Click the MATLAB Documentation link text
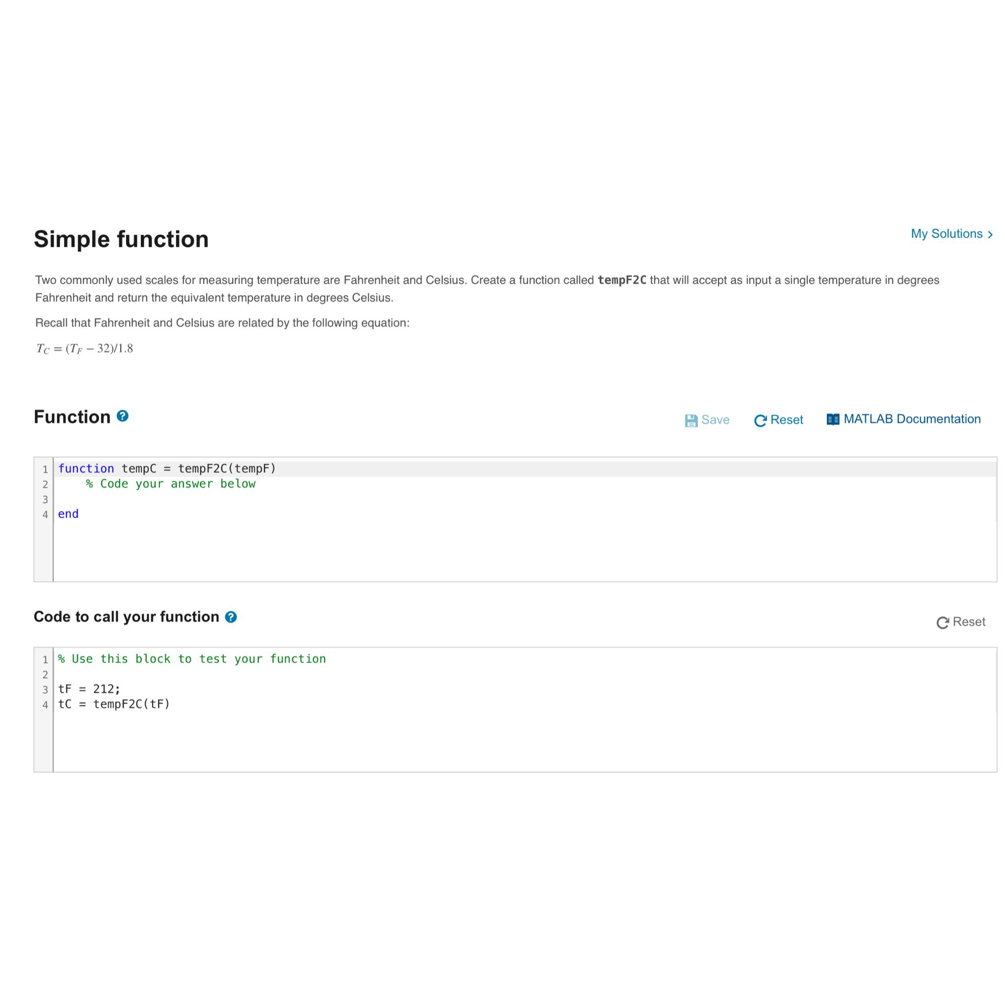 click(x=913, y=419)
